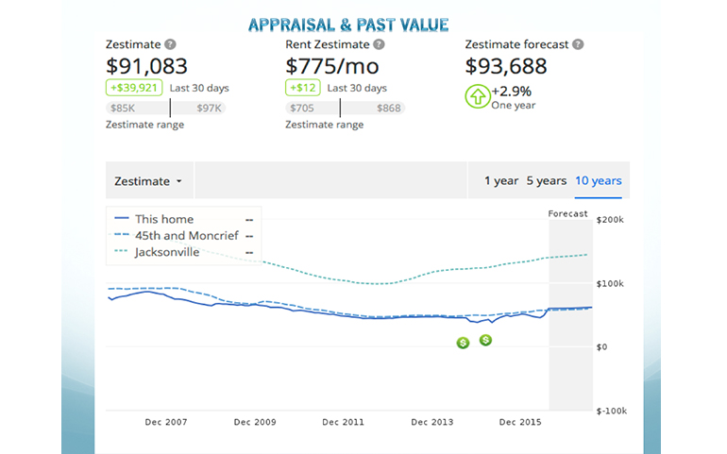727x454 pixels.
Task: Toggle 'This home' series in legend
Action: coord(165,220)
